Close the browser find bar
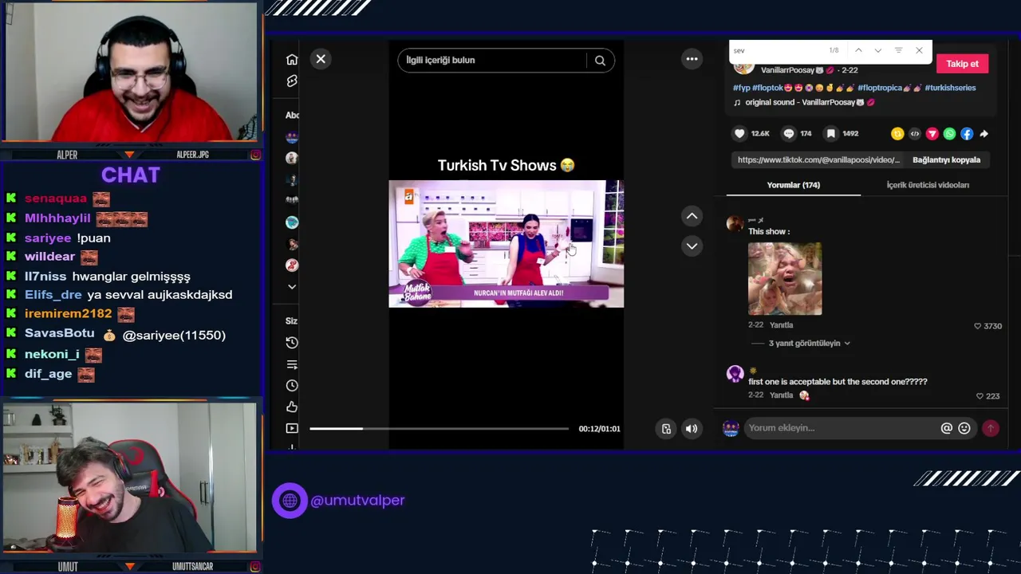This screenshot has height=574, width=1021. [919, 50]
